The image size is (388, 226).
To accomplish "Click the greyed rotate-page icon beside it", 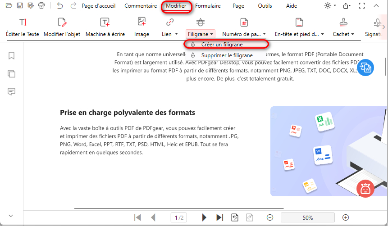I will 250,217.
